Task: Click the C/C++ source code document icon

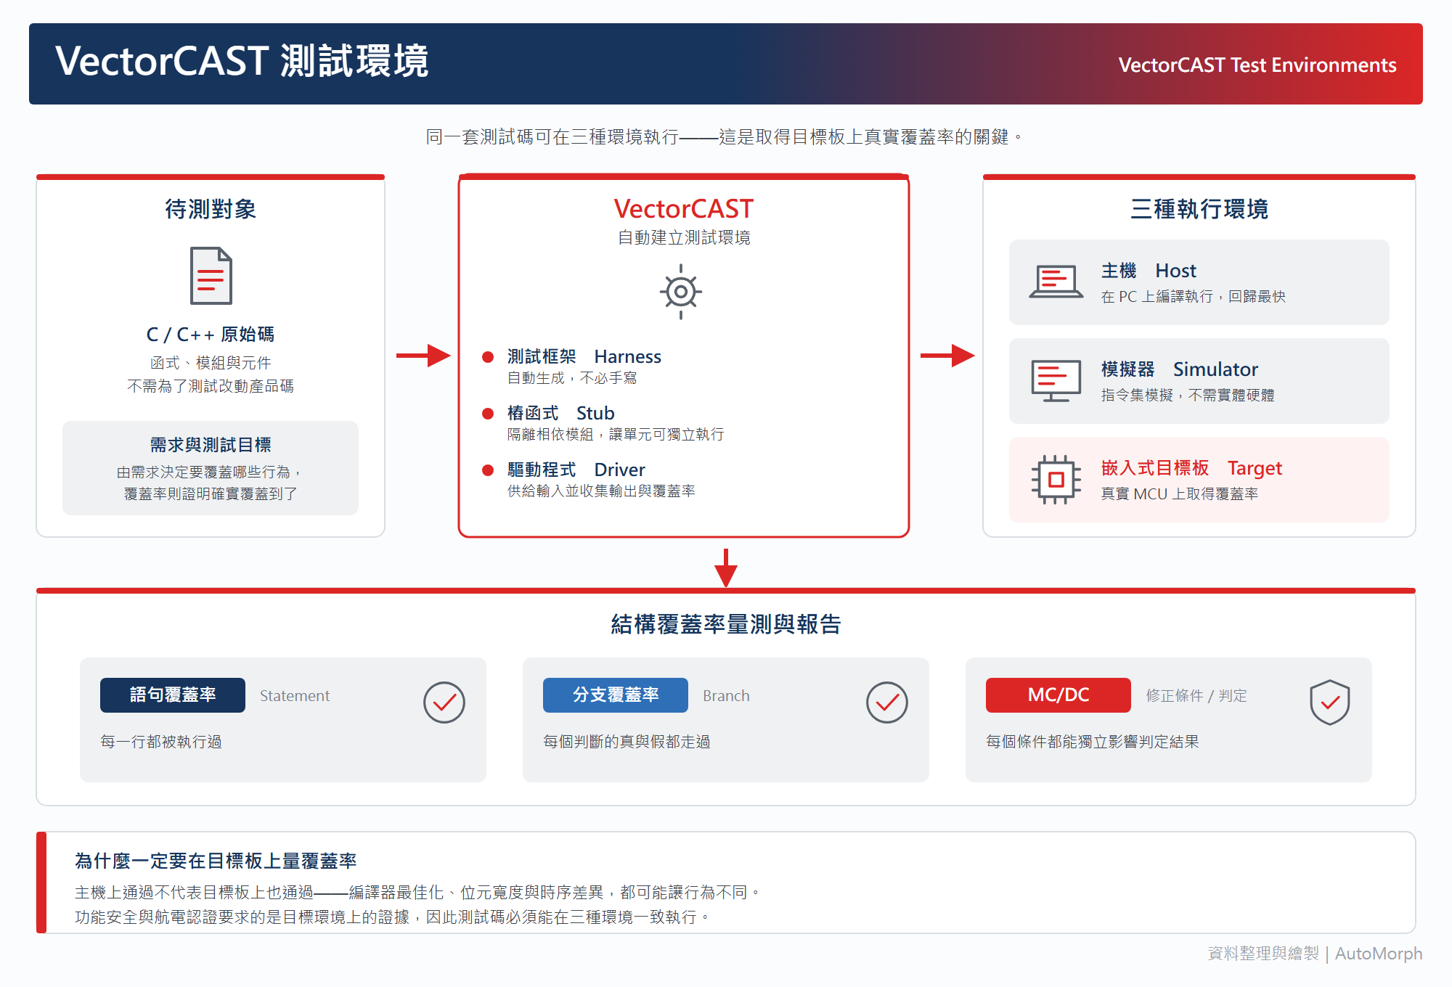Action: click(x=211, y=276)
